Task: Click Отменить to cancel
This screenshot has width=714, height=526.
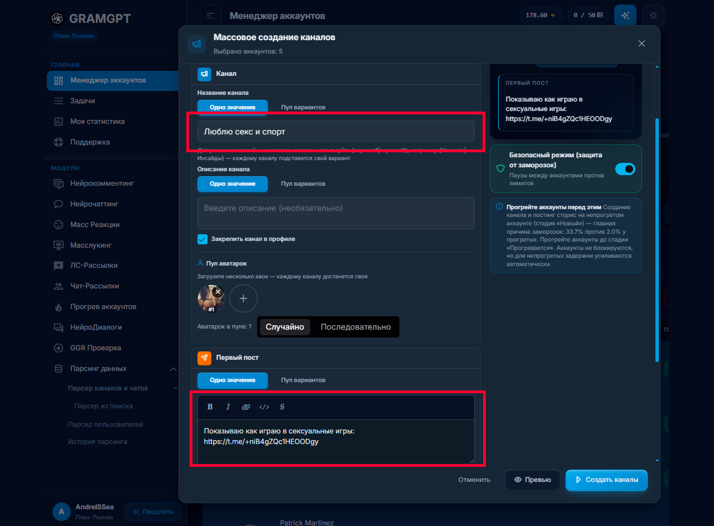Action: [474, 480]
